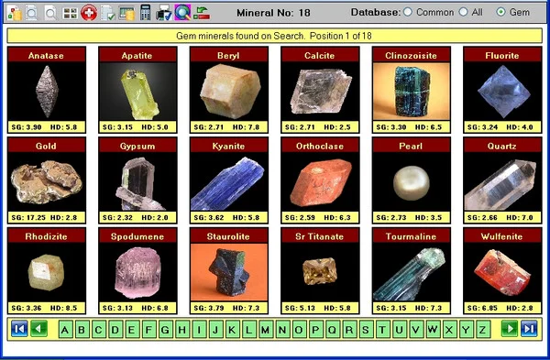The width and height of the screenshot is (550, 360).
Task: Click the first toolbar icon with yellow database
Action: (x=14, y=13)
